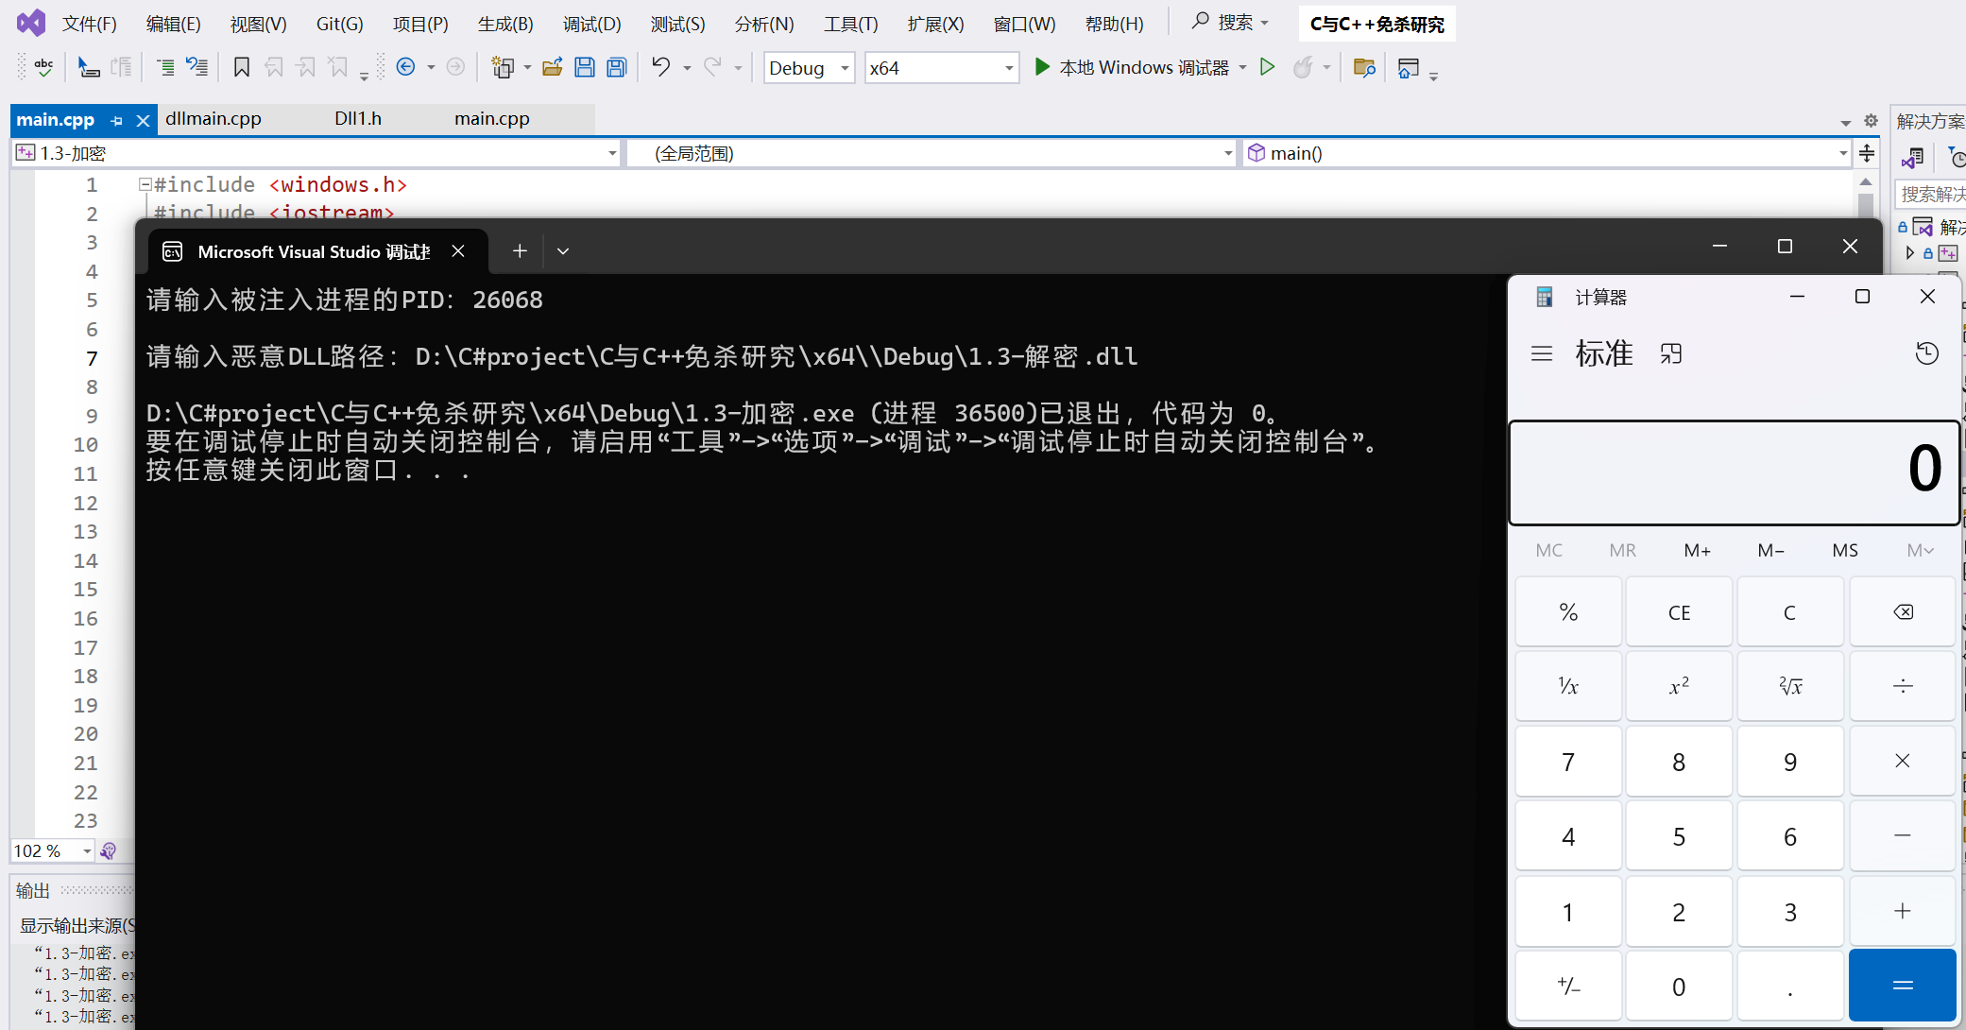Expand the main() member dropdown
This screenshot has height=1030, width=1966.
coord(1842,153)
